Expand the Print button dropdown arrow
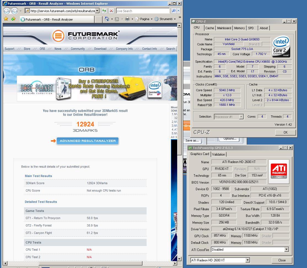 132,19
